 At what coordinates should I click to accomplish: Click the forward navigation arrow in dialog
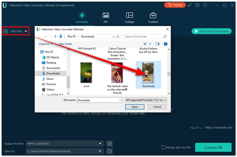(45, 37)
